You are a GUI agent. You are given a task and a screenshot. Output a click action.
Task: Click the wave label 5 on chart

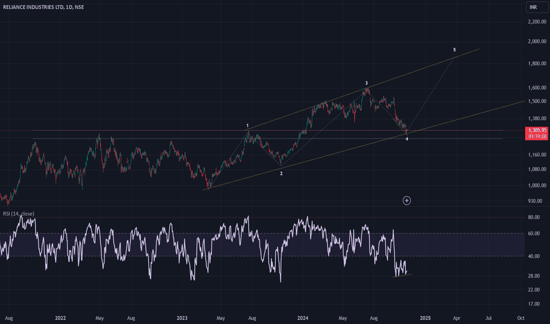454,49
